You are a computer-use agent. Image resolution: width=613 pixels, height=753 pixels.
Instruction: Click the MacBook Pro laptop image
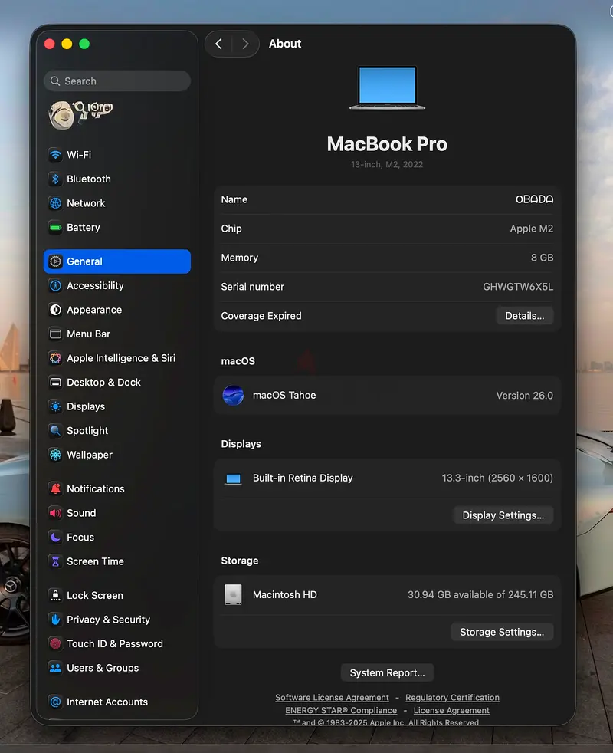pos(388,88)
